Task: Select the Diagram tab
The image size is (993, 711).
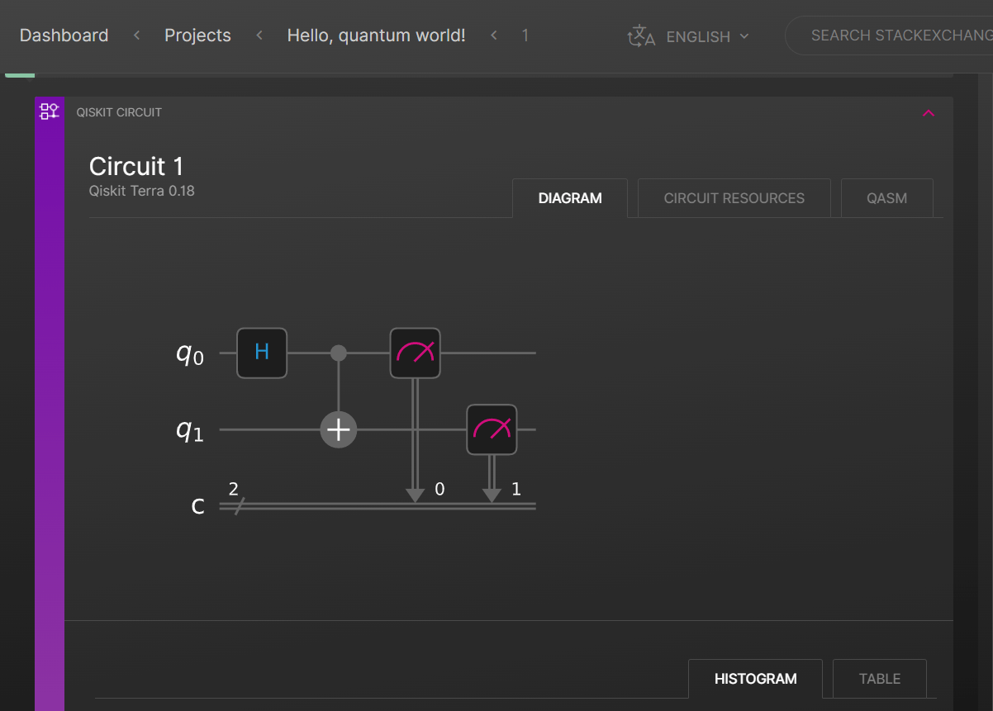Action: (570, 198)
